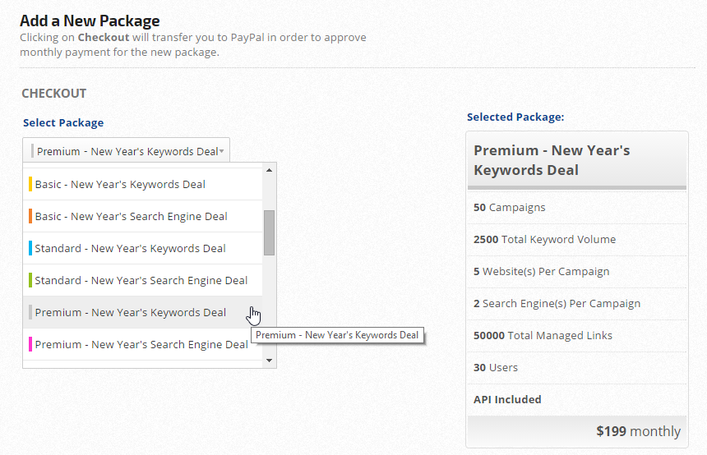This screenshot has height=455, width=707.
Task: Select Basic - New Year's Search Engine Deal
Action: [x=131, y=217]
